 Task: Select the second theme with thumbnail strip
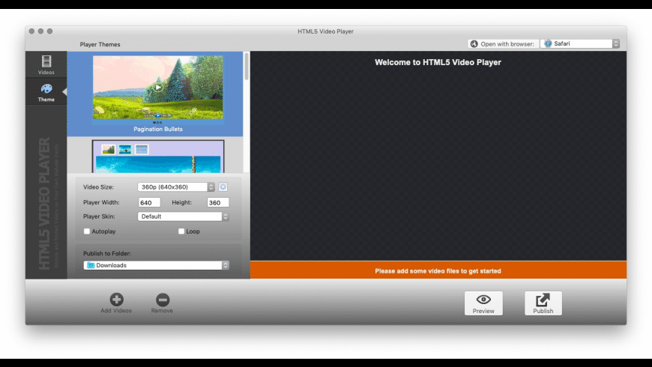[158, 157]
